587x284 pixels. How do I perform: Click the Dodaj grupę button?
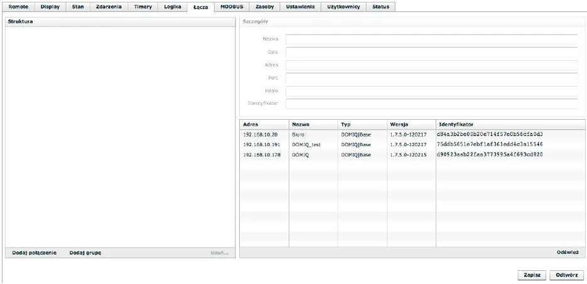(x=85, y=253)
